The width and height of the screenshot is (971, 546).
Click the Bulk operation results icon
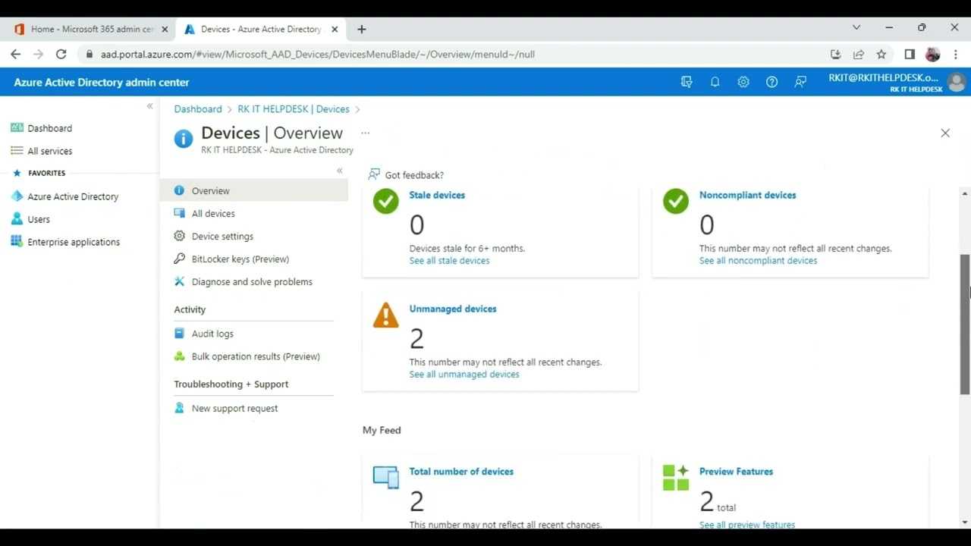pos(179,356)
